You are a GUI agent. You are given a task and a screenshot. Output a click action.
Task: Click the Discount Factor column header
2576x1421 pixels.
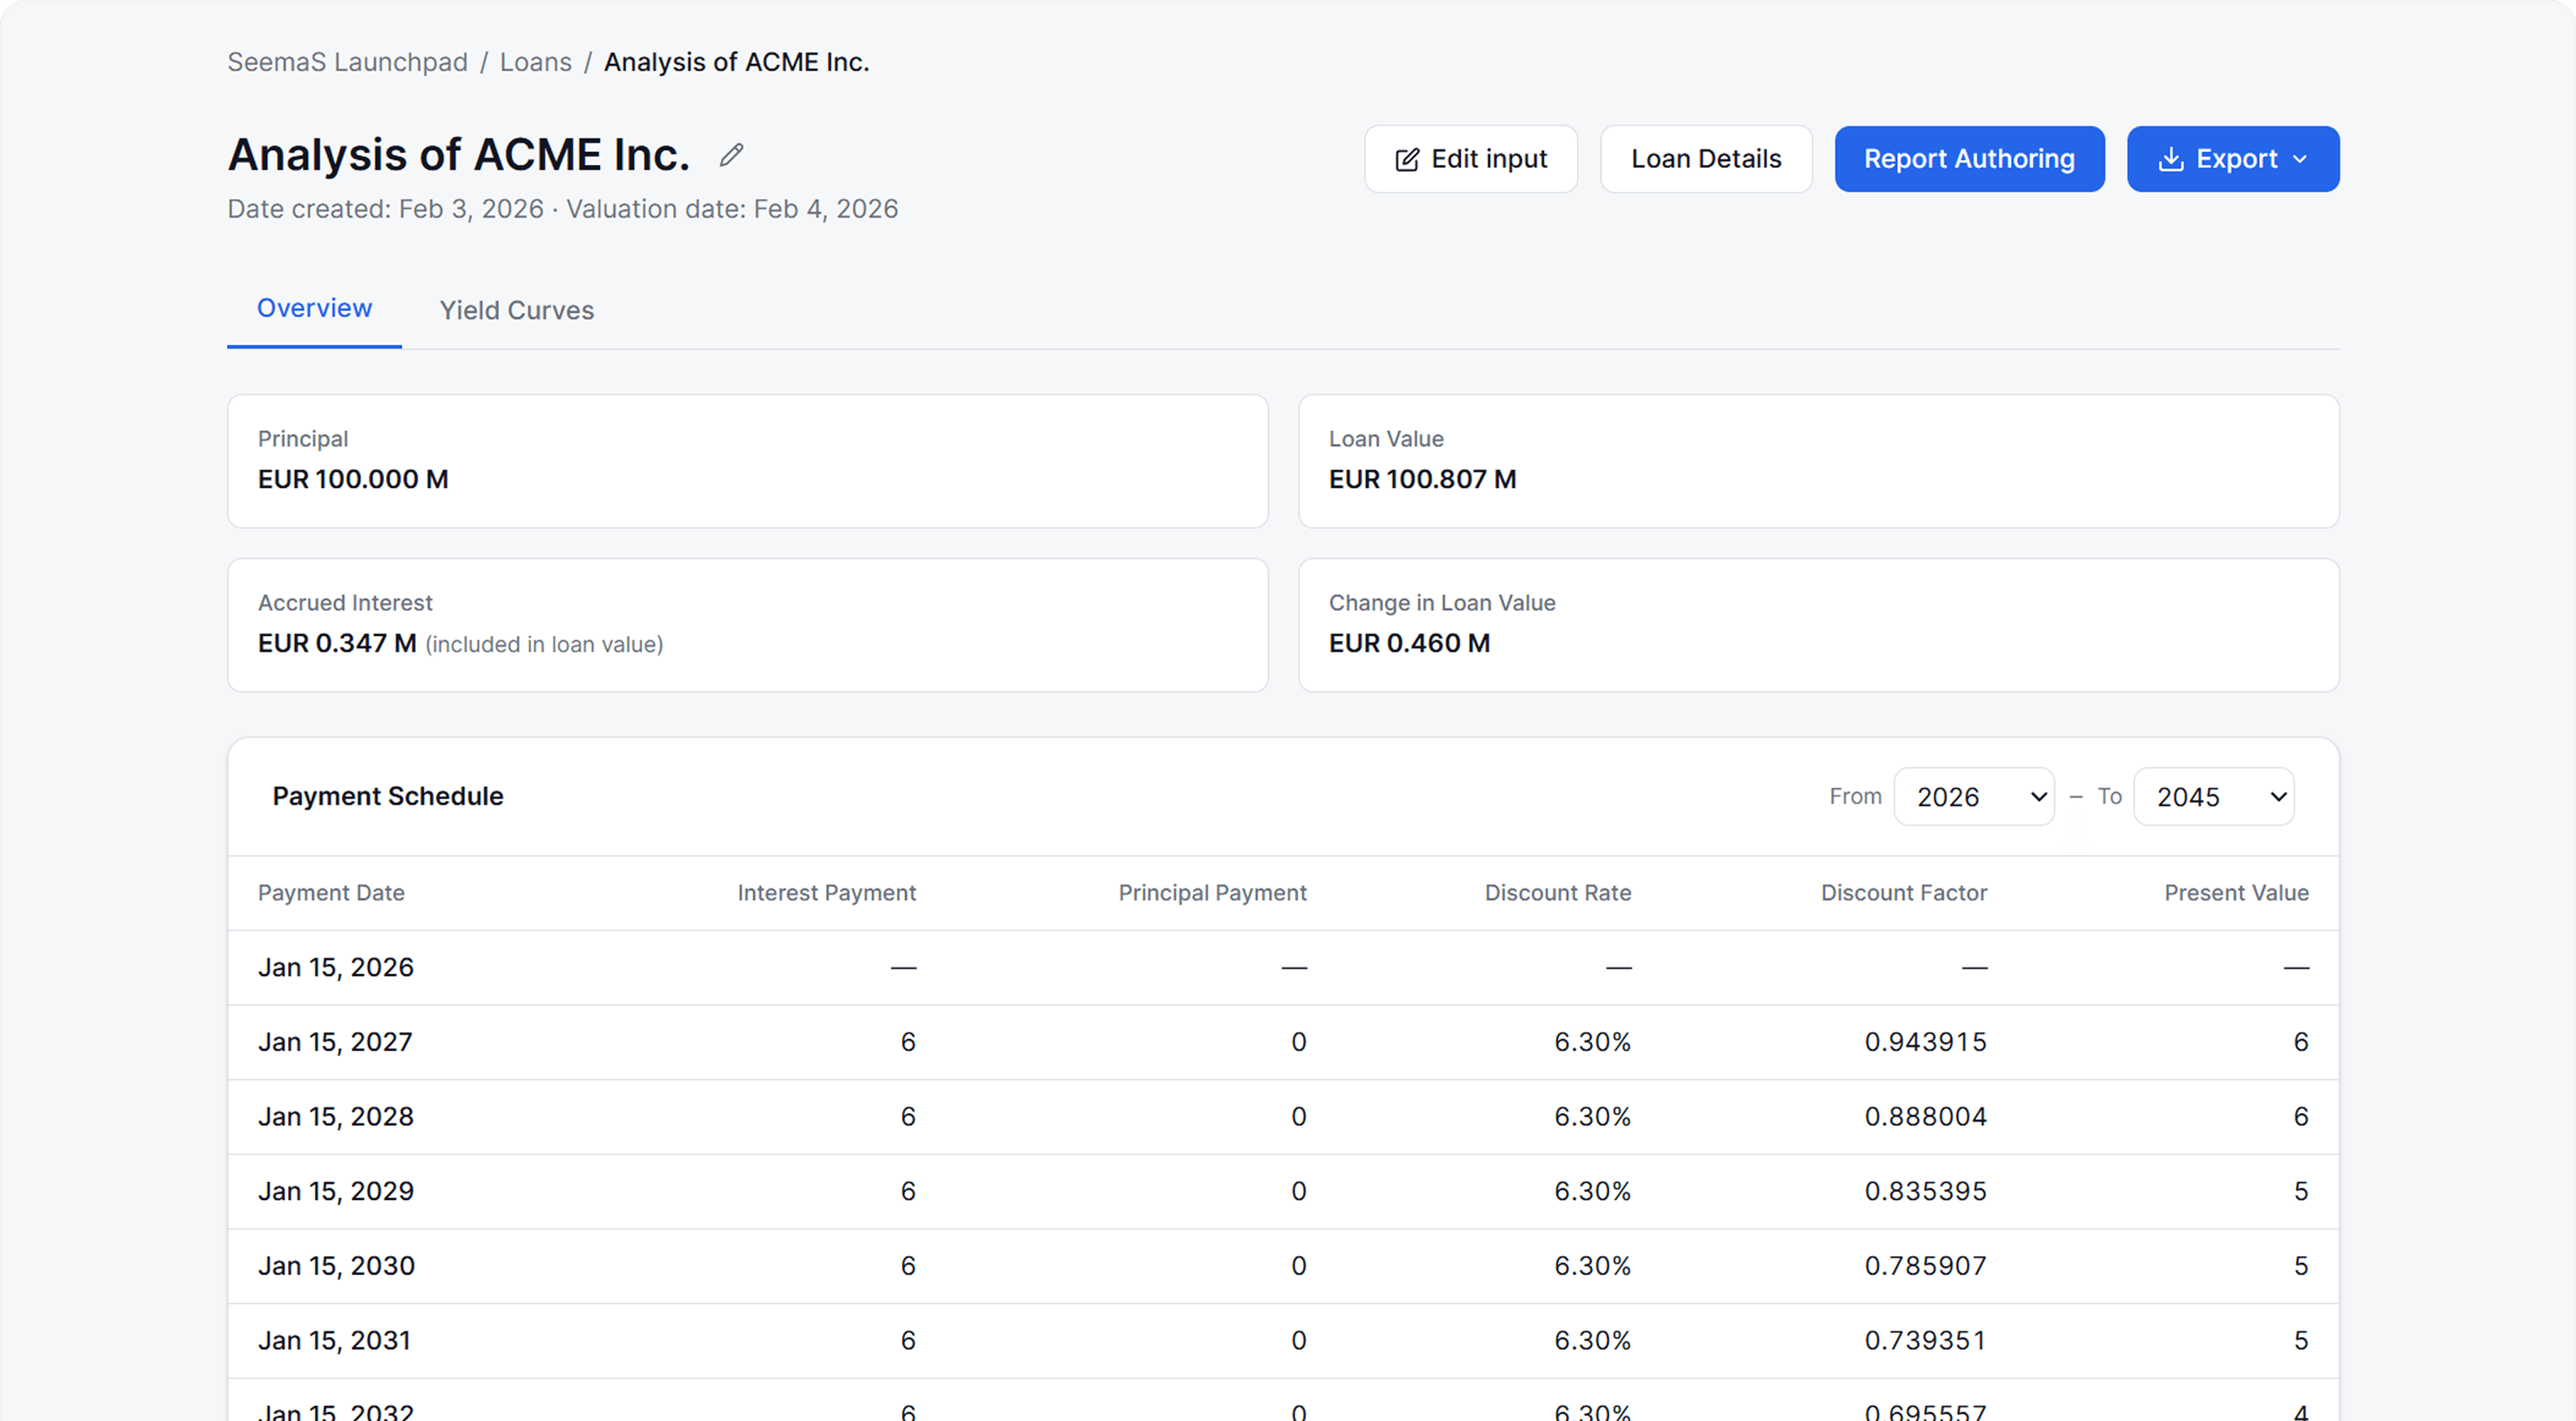tap(1903, 893)
